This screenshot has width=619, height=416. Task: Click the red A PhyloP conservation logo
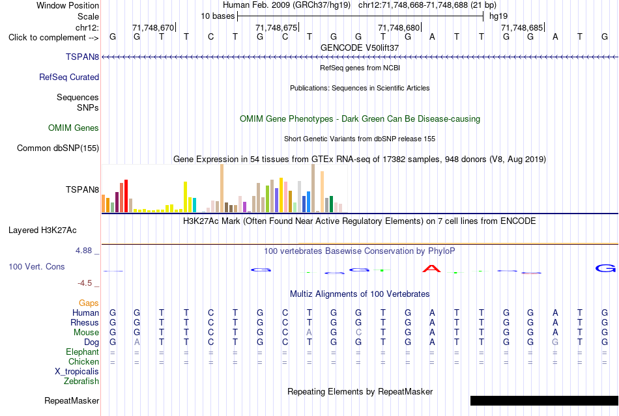pyautogui.click(x=431, y=268)
